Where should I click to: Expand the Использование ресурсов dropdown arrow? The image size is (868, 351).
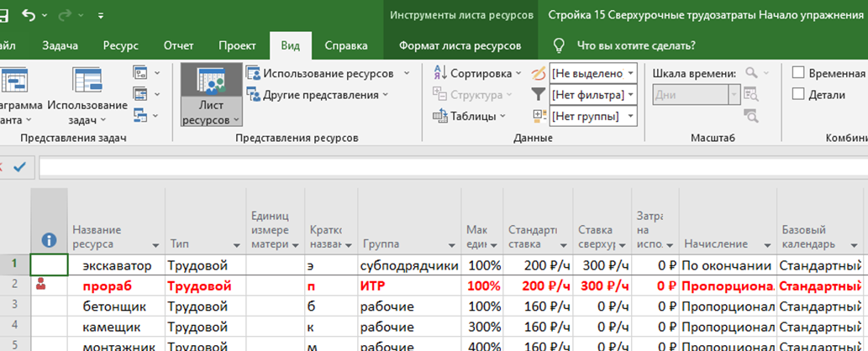tap(407, 74)
